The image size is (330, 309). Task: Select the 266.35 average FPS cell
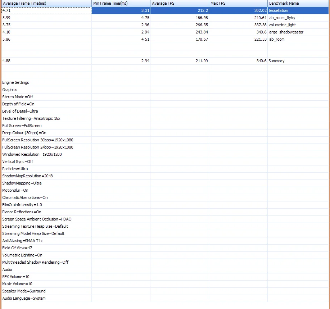tap(180, 25)
